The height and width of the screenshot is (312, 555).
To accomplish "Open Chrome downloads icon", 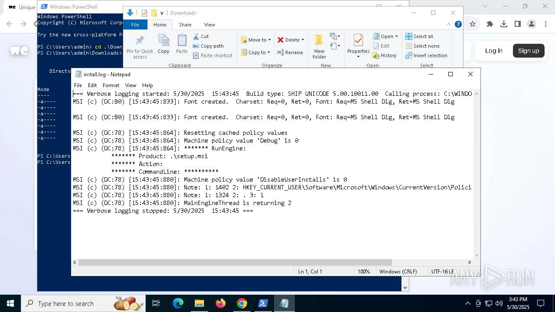I will (504, 24).
